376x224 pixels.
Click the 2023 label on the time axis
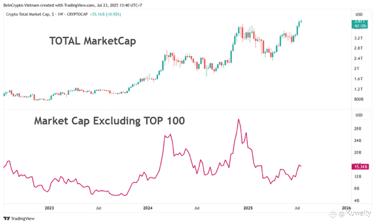[x=50, y=208]
